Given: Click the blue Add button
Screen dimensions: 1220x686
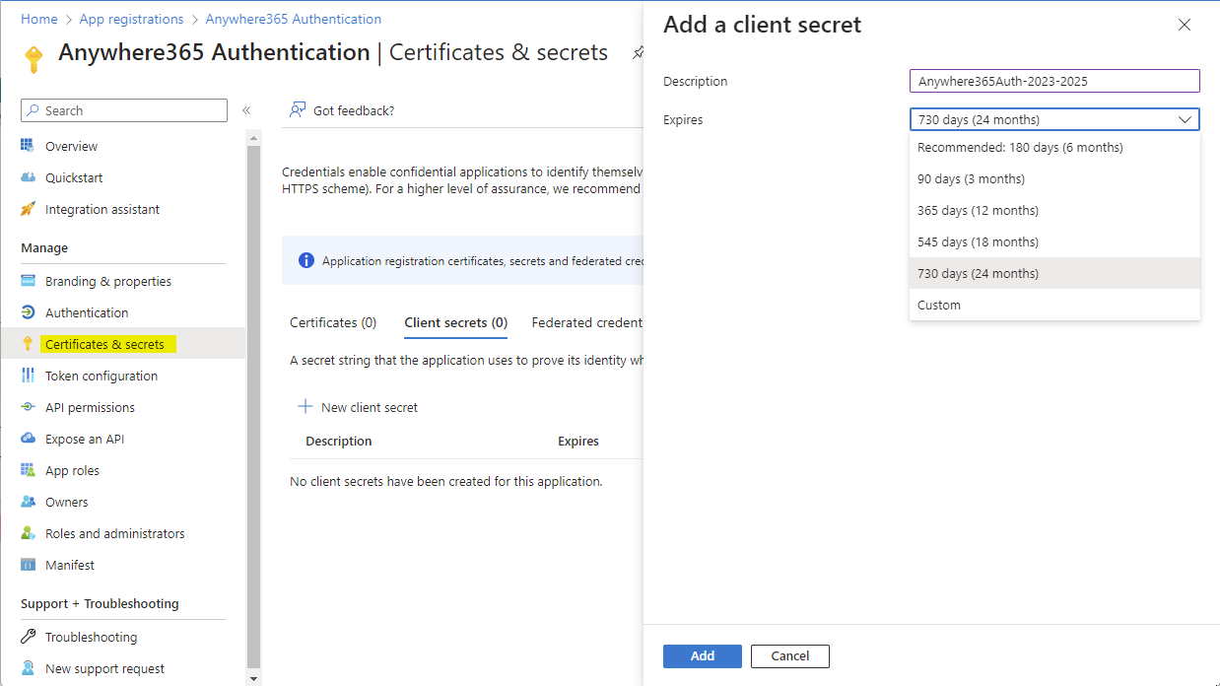Looking at the screenshot, I should pos(703,656).
